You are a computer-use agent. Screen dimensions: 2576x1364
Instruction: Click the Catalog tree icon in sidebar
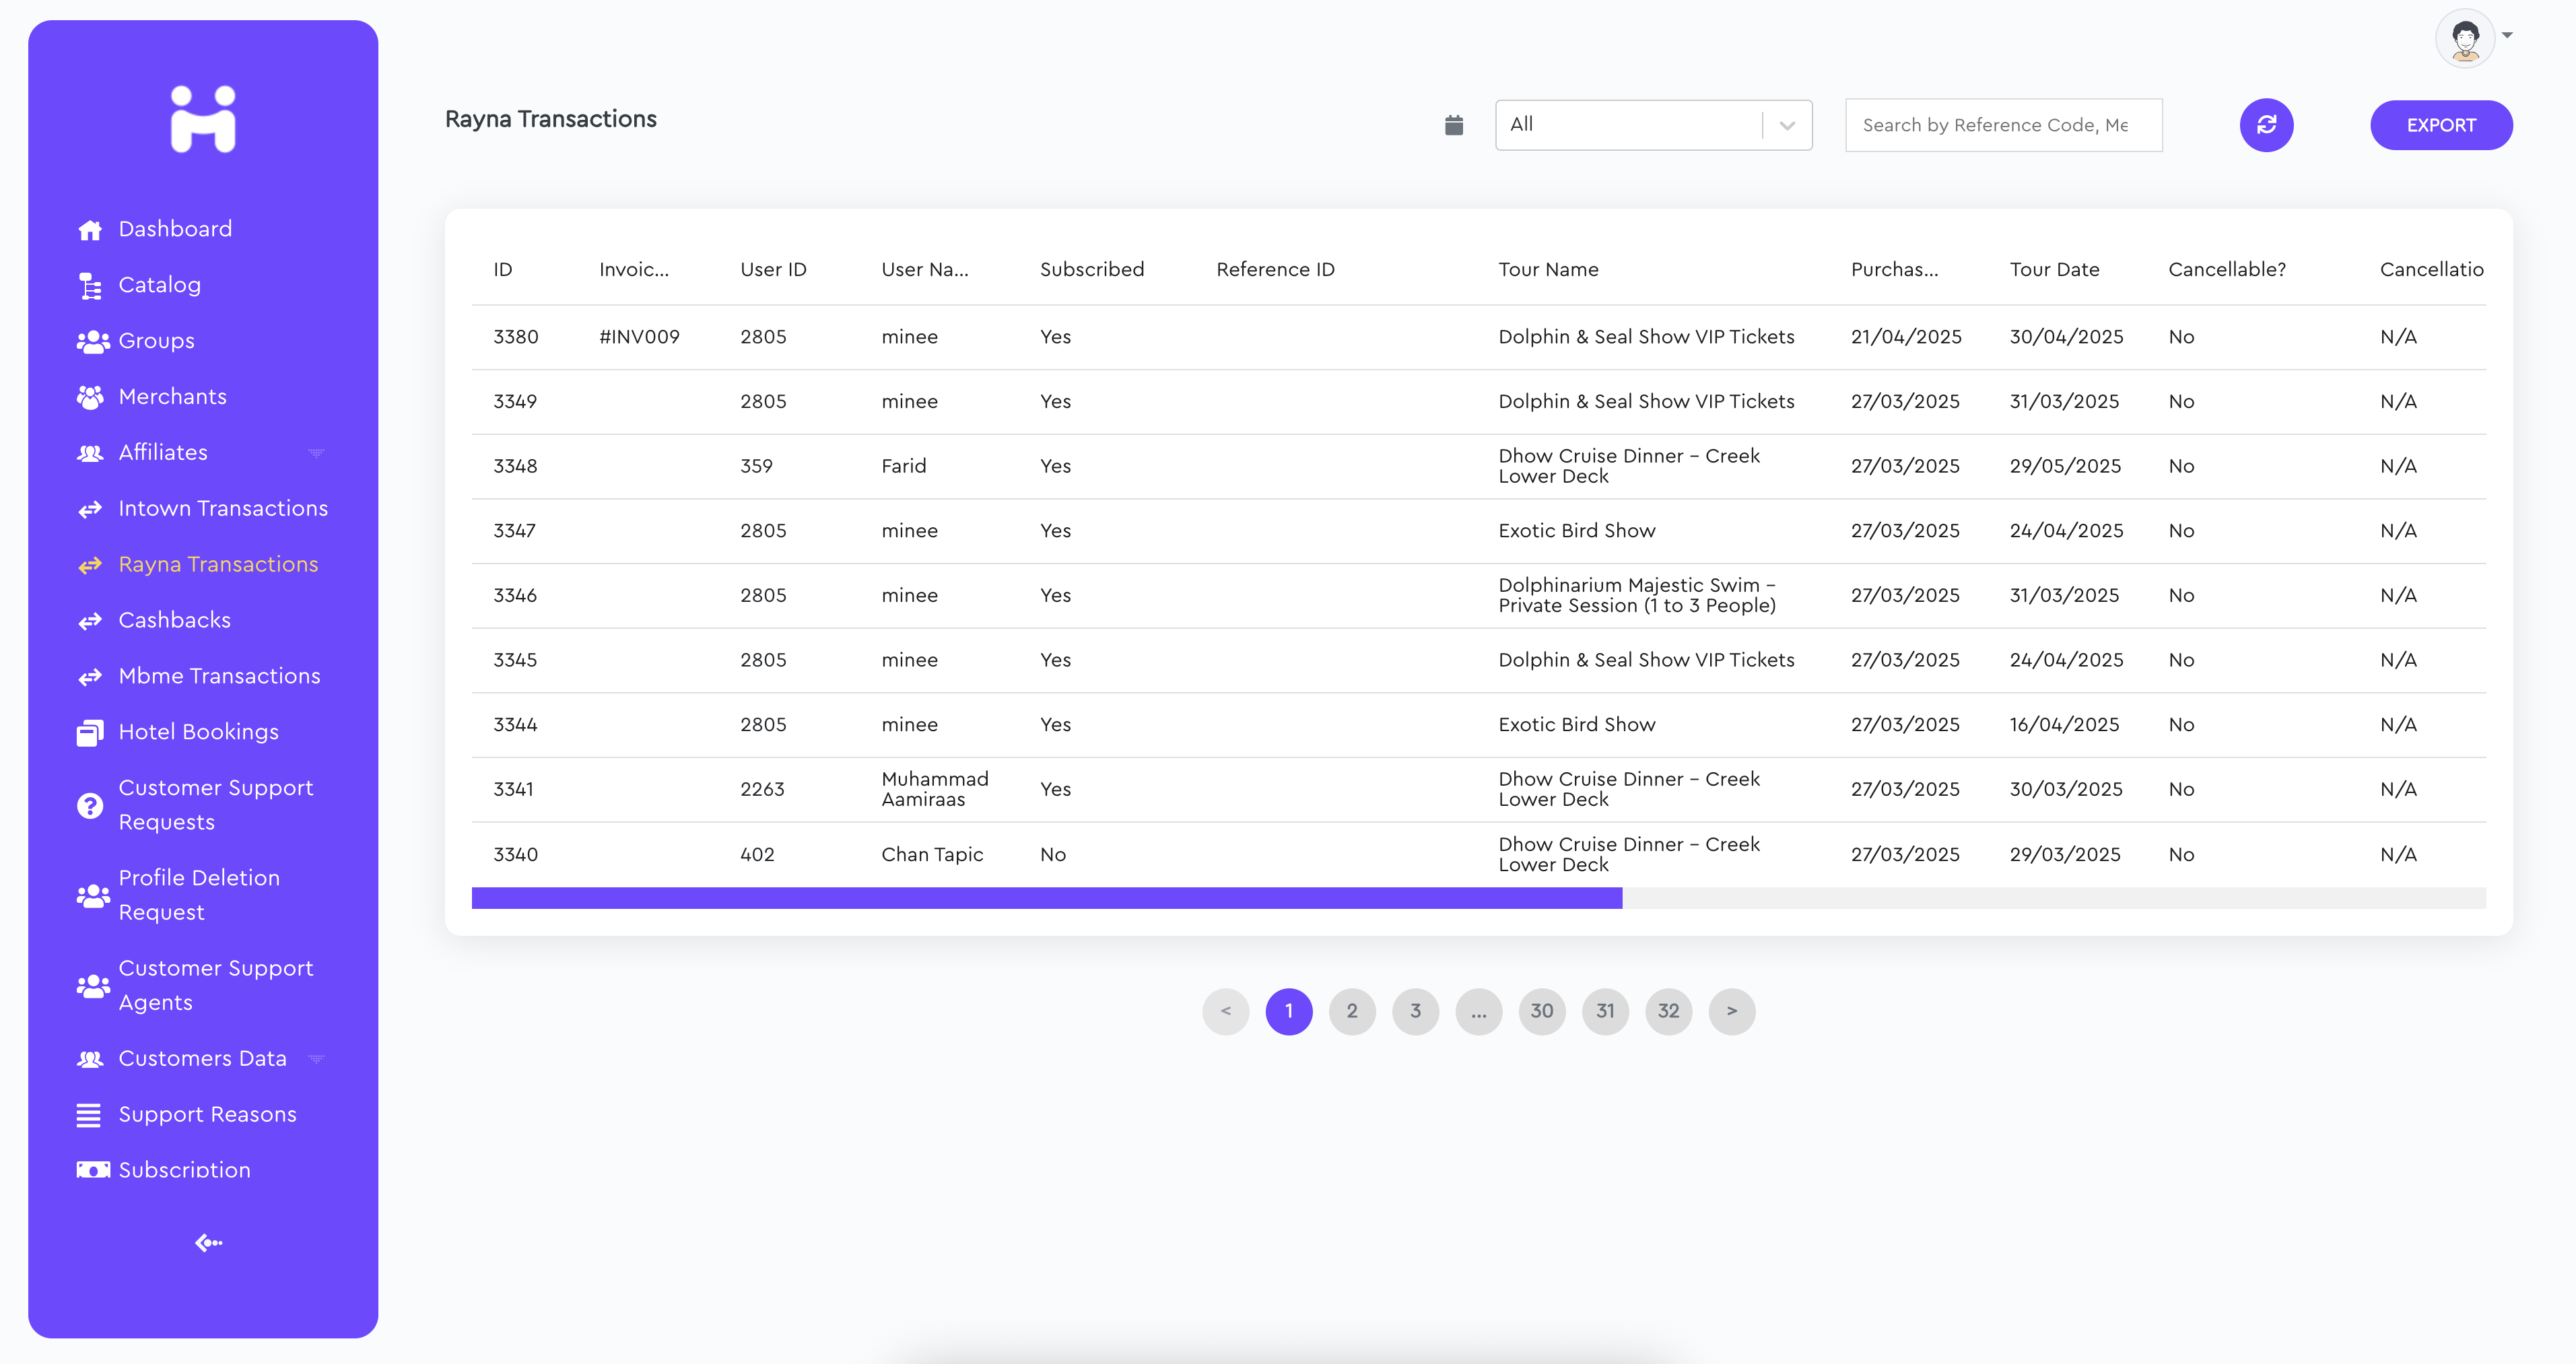(x=90, y=286)
